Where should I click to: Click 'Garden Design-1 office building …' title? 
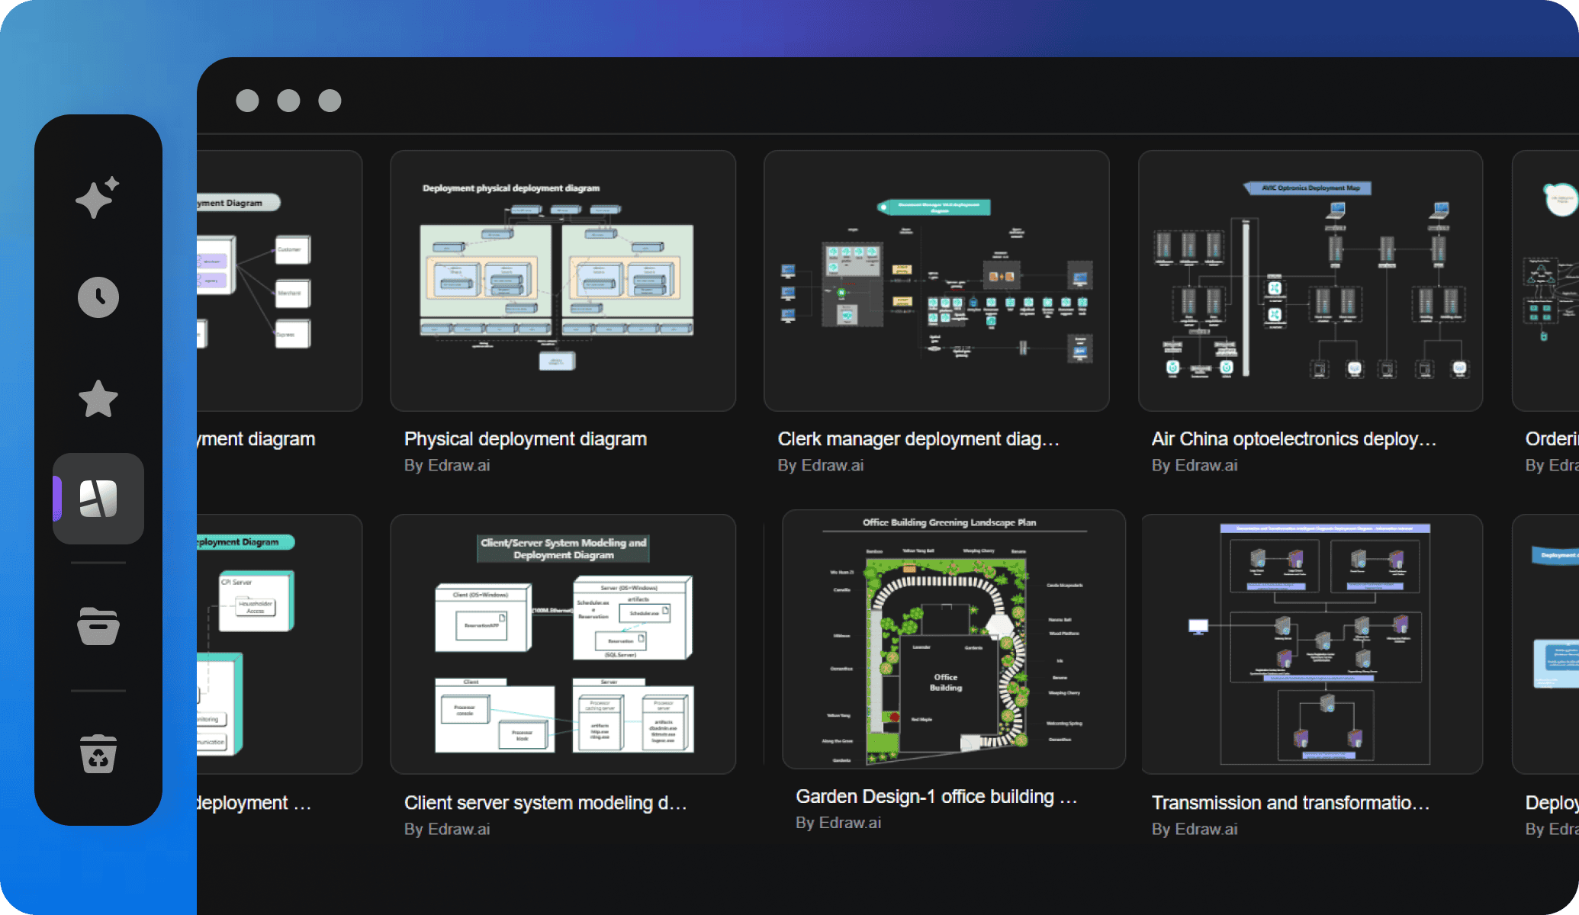pyautogui.click(x=937, y=797)
